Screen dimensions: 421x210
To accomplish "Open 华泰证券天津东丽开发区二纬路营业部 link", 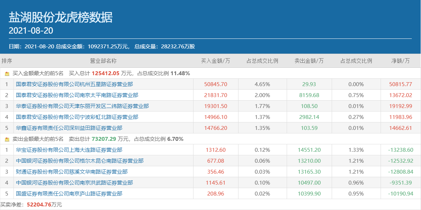I will coord(82,106).
